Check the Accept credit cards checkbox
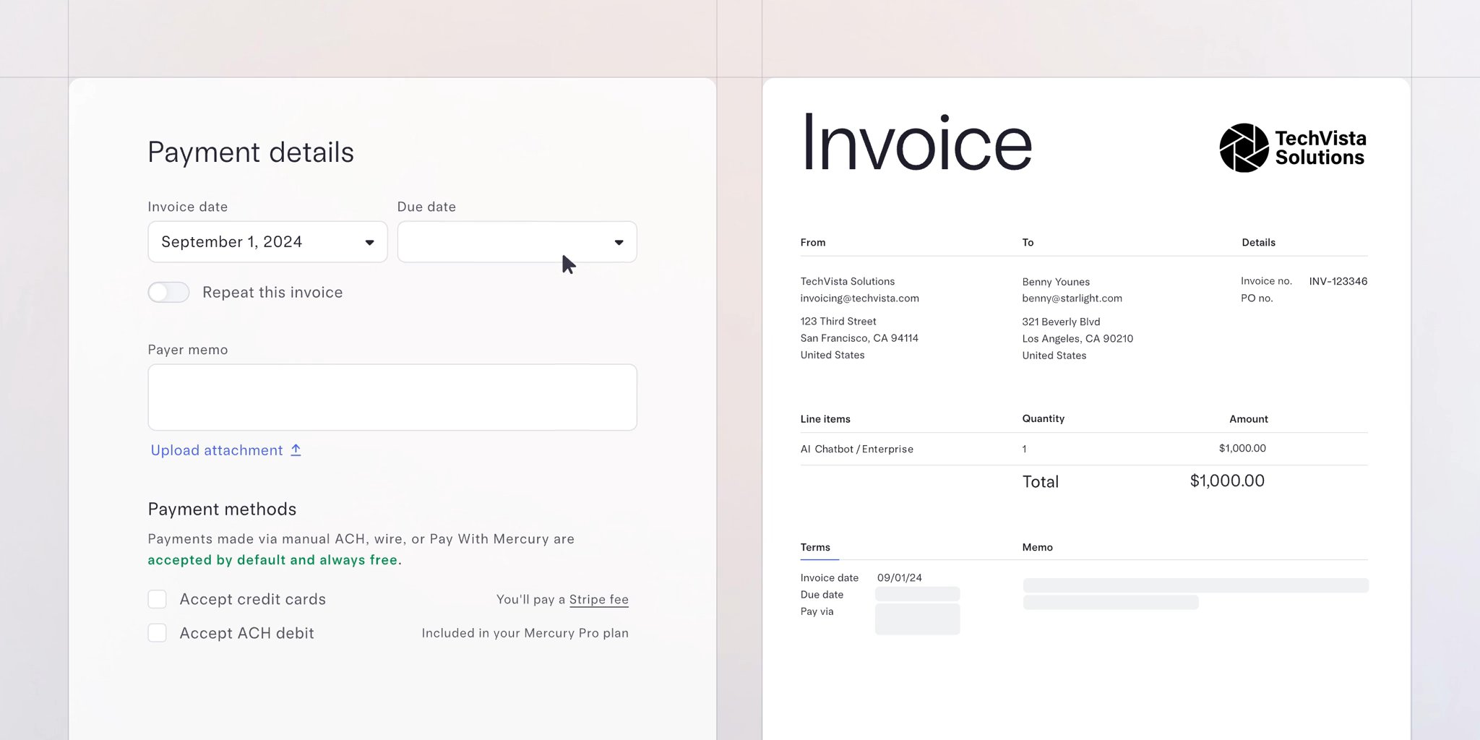Viewport: 1480px width, 740px height. [x=157, y=598]
